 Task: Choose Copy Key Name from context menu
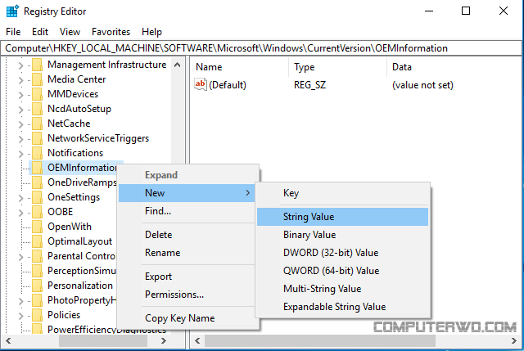[x=189, y=318]
